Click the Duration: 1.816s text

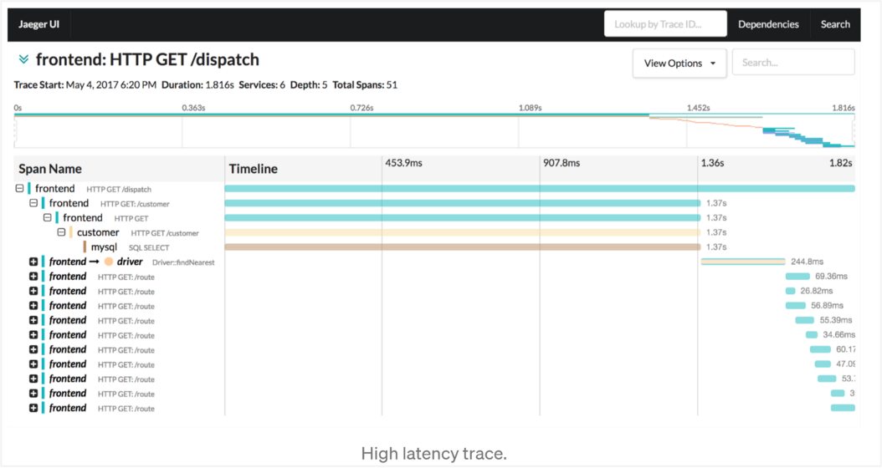coord(197,85)
